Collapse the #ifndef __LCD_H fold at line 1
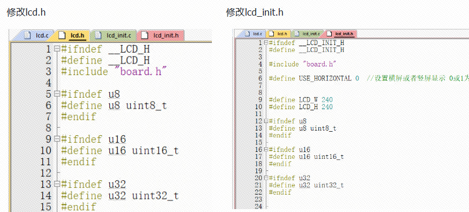Image resolution: width=469 pixels, height=212 pixels. (x=57, y=49)
